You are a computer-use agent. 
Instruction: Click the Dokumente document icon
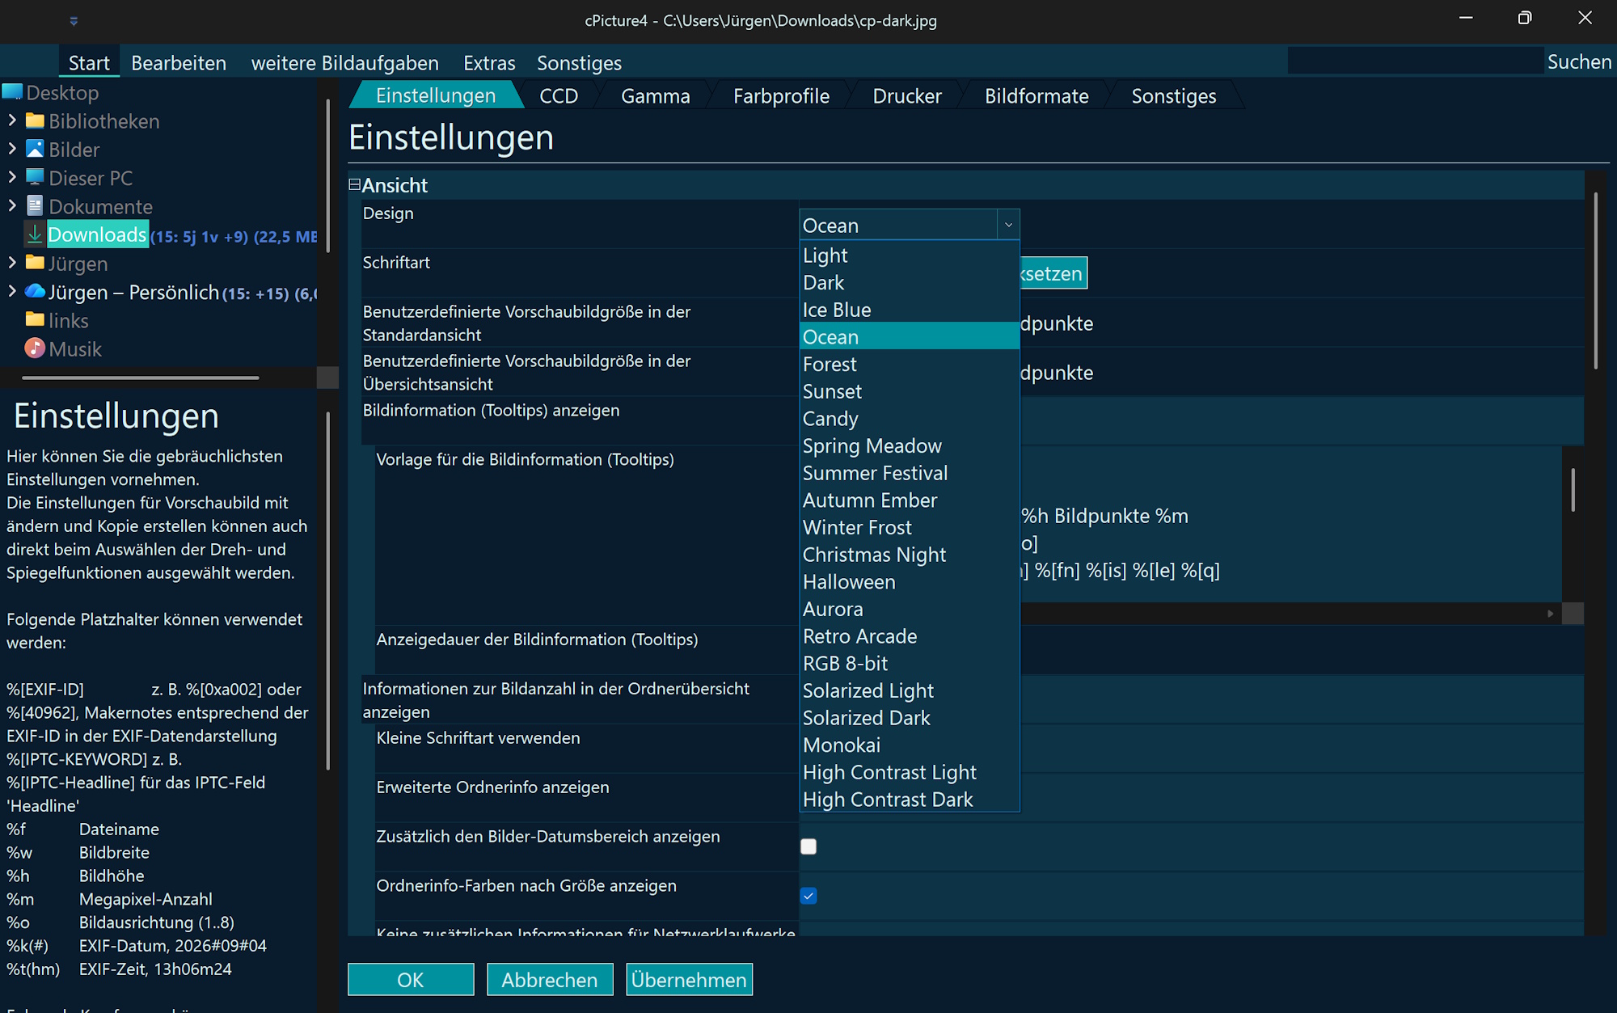point(35,206)
